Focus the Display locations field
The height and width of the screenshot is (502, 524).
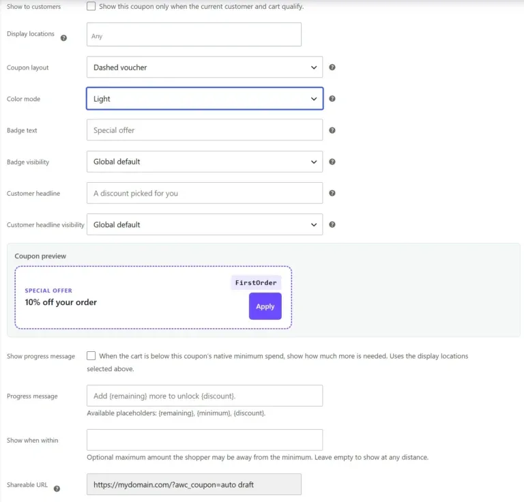coord(194,34)
